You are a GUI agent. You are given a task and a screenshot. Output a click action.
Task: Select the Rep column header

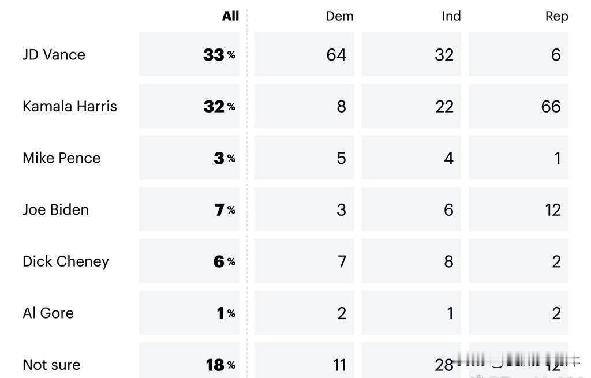click(557, 17)
